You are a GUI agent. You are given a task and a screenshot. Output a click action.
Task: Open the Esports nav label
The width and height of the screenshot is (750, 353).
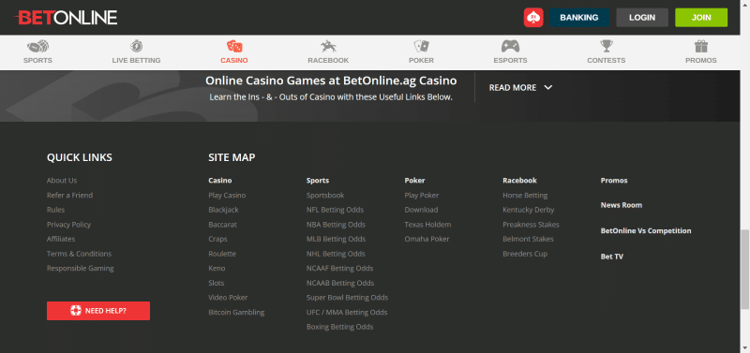point(510,60)
